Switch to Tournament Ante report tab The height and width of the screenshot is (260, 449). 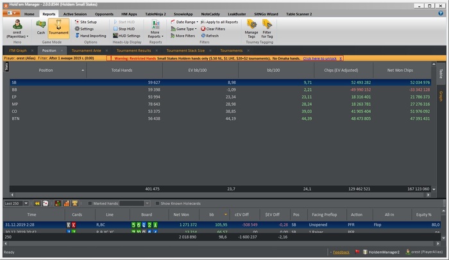pos(86,51)
